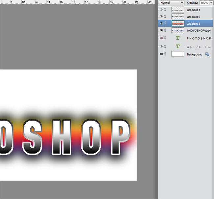Toggle link icon on Background layer
This screenshot has width=214, height=199.
point(165,54)
